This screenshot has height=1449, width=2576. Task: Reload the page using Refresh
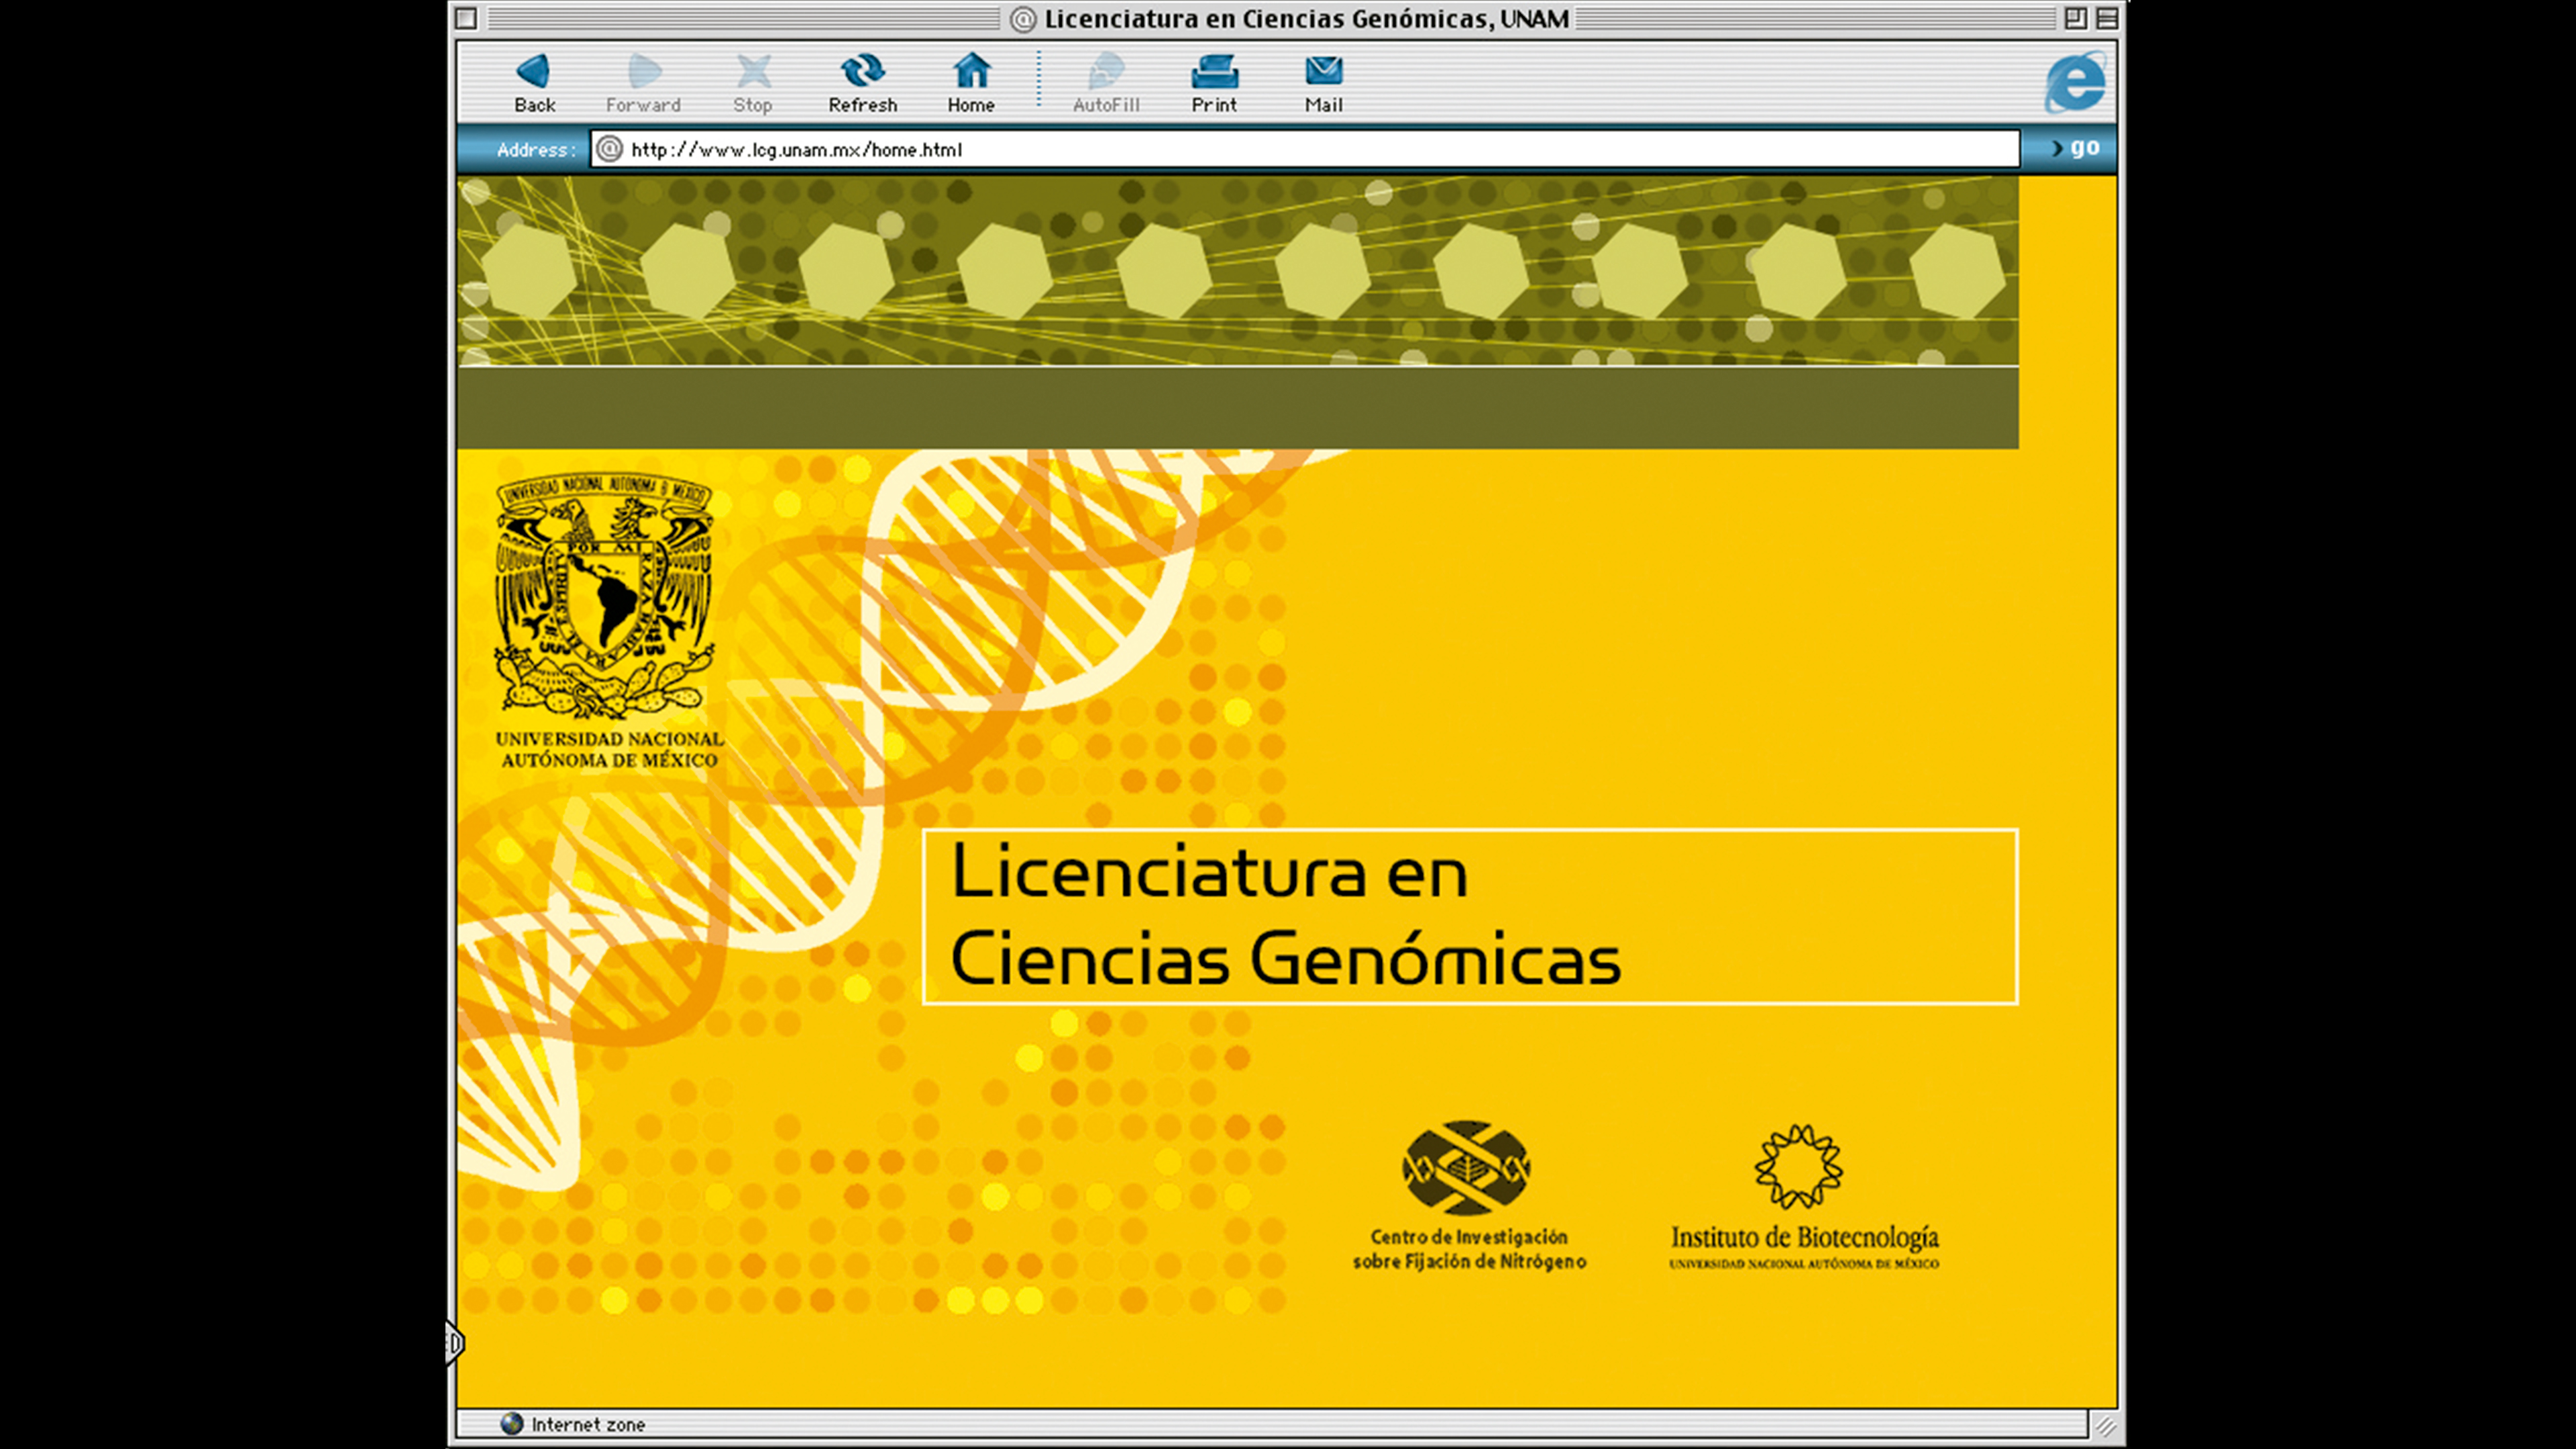pyautogui.click(x=862, y=83)
